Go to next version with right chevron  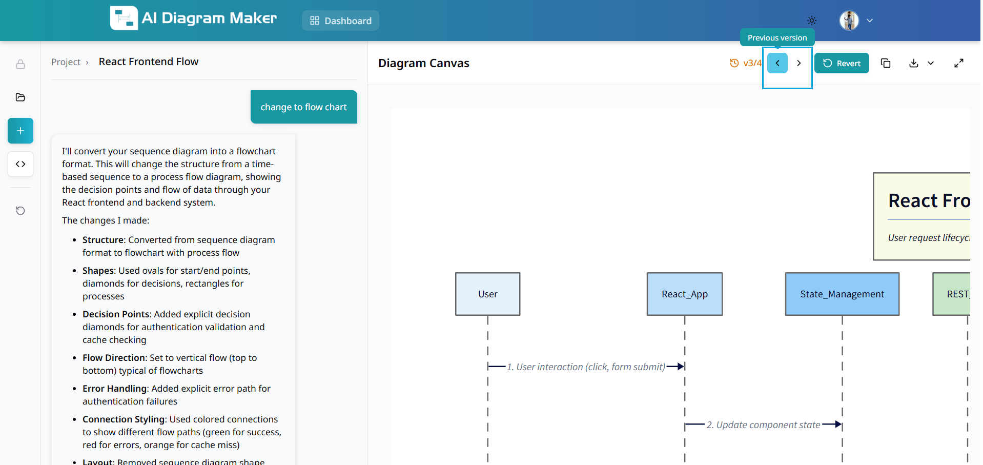[x=798, y=63]
